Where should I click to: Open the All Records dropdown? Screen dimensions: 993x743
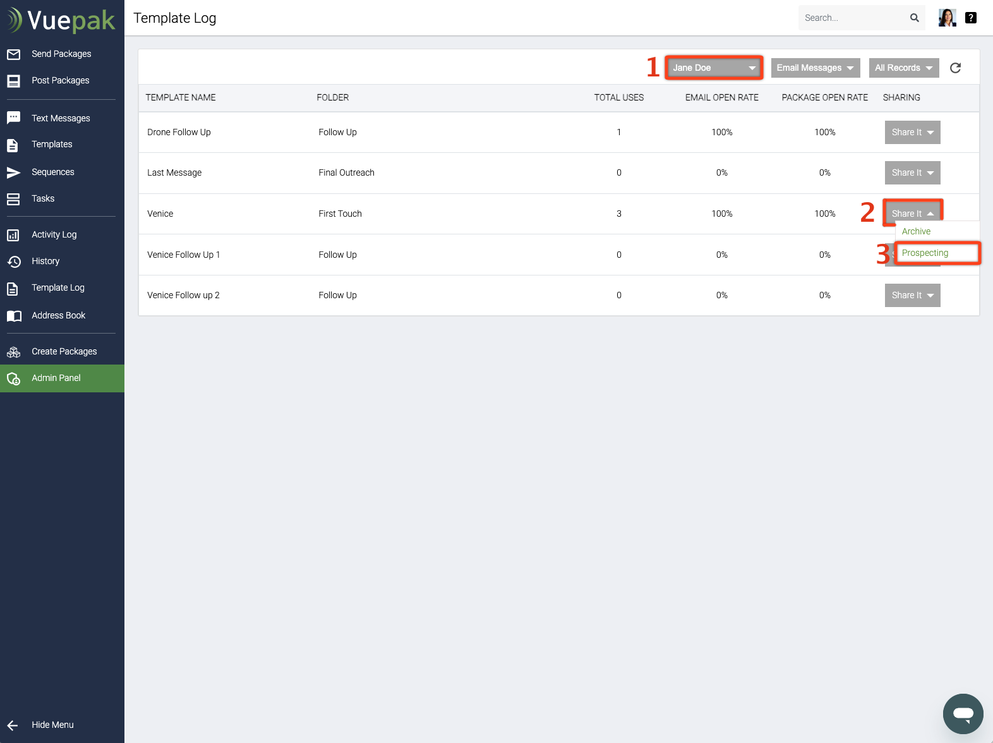[x=903, y=68]
